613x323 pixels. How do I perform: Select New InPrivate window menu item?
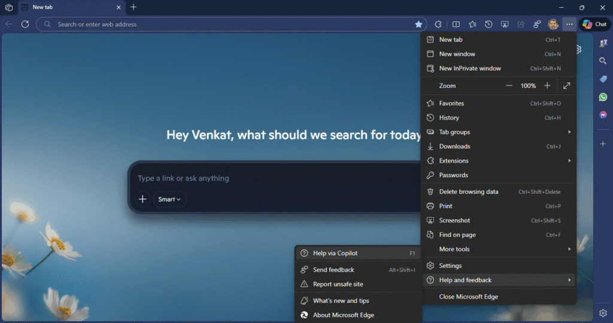pyautogui.click(x=499, y=68)
